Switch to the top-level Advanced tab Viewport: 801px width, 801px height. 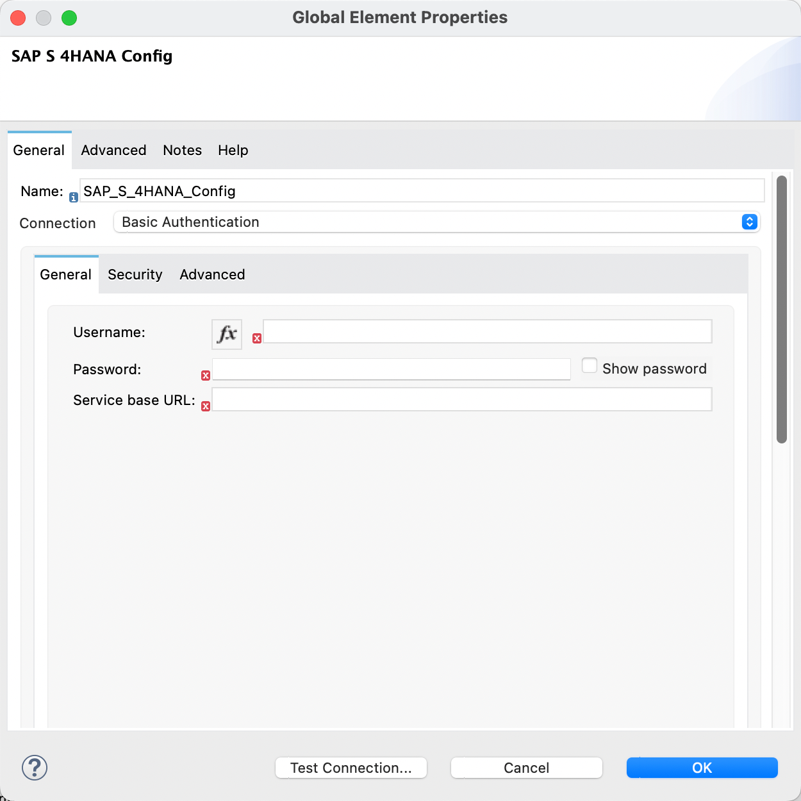(x=113, y=150)
